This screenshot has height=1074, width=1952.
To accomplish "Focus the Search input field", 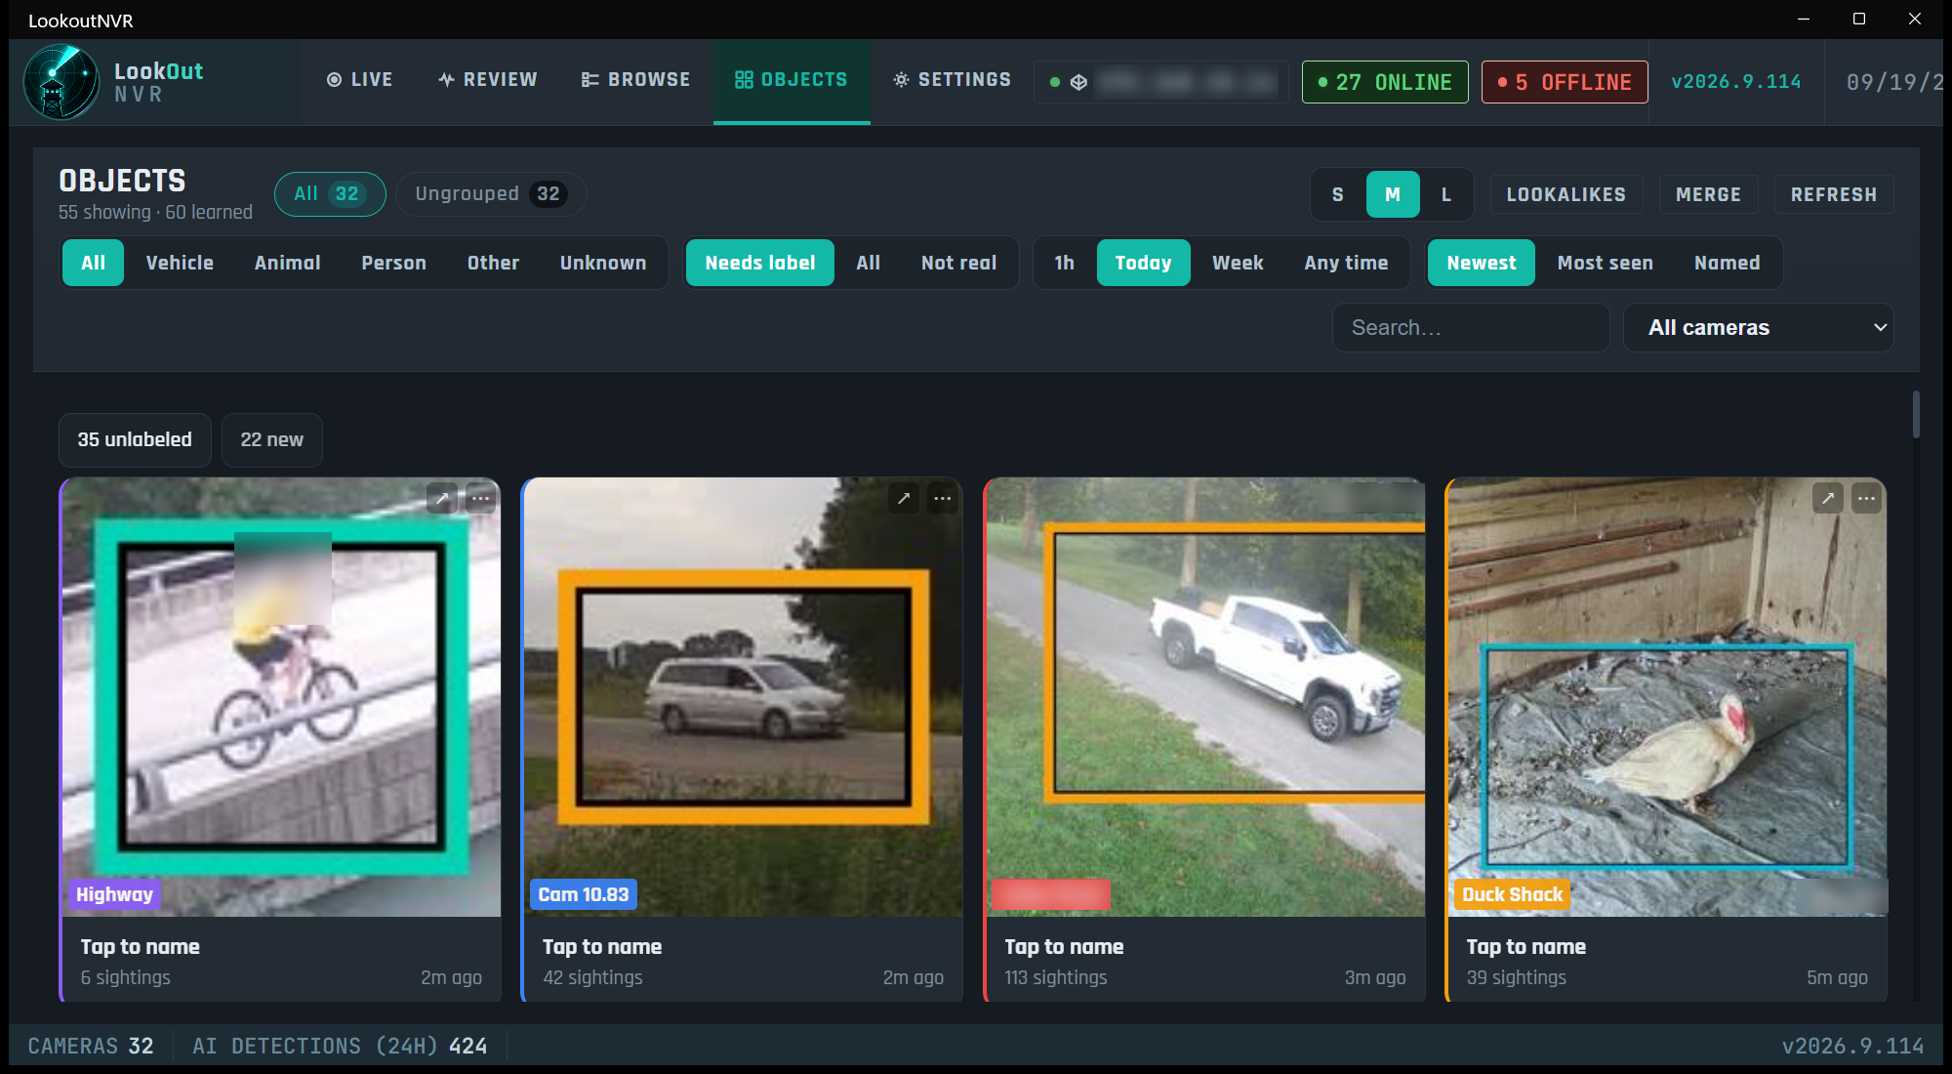I will (x=1471, y=327).
